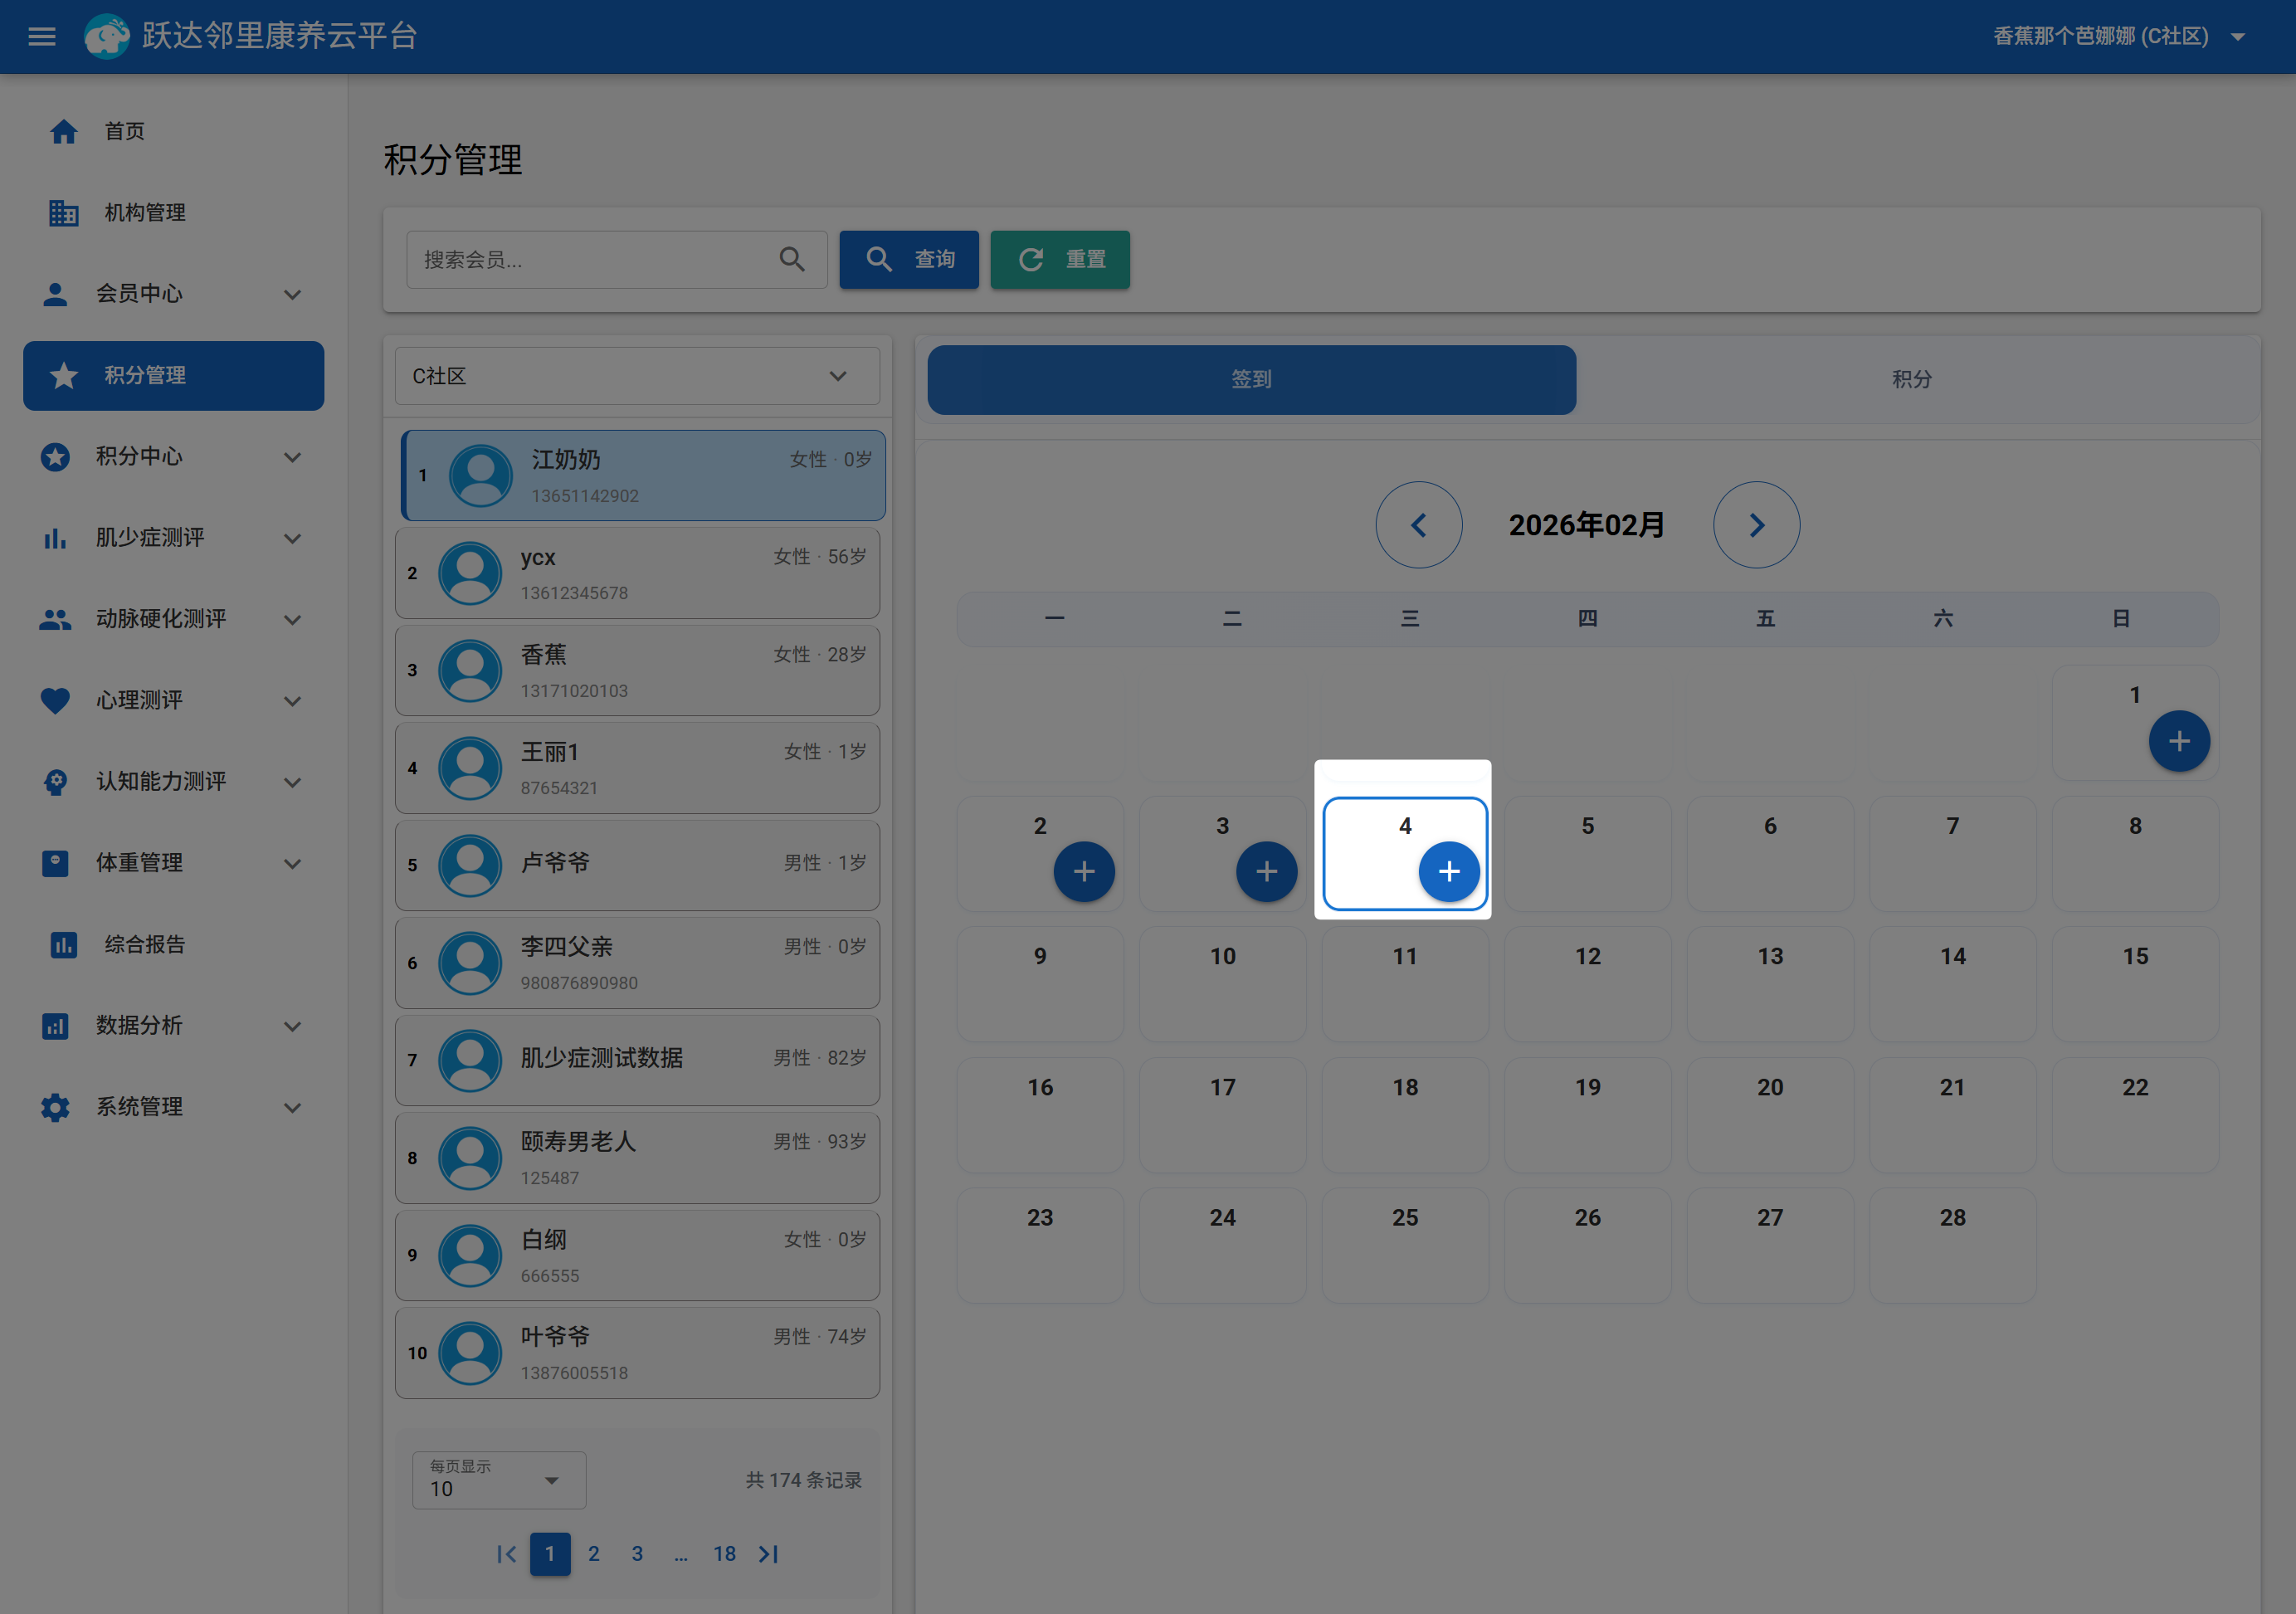
Task: Select member 白纲 in the list
Action: [x=637, y=1256]
